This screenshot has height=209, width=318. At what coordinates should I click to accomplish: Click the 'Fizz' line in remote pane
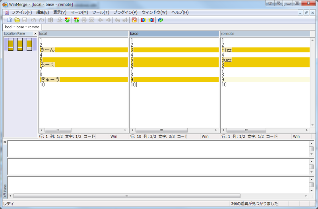266,50
